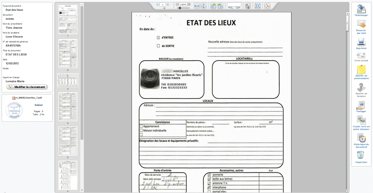This screenshot has width=373, height=193.
Task: Click Ajouter un commentaire sticky note
Action: [361, 70]
